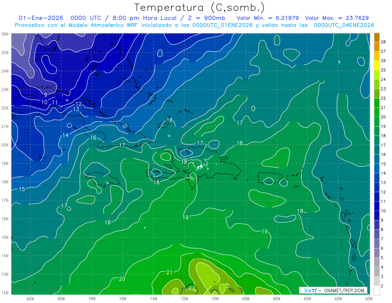
Task: Click legend value 25 on the color scale
Action: tap(384, 70)
